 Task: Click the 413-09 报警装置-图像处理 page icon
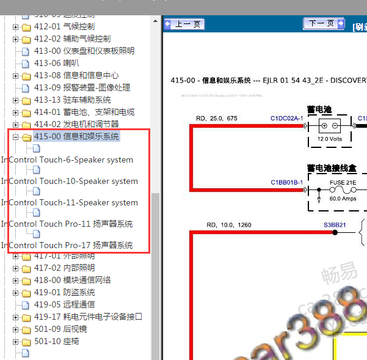click(25, 88)
